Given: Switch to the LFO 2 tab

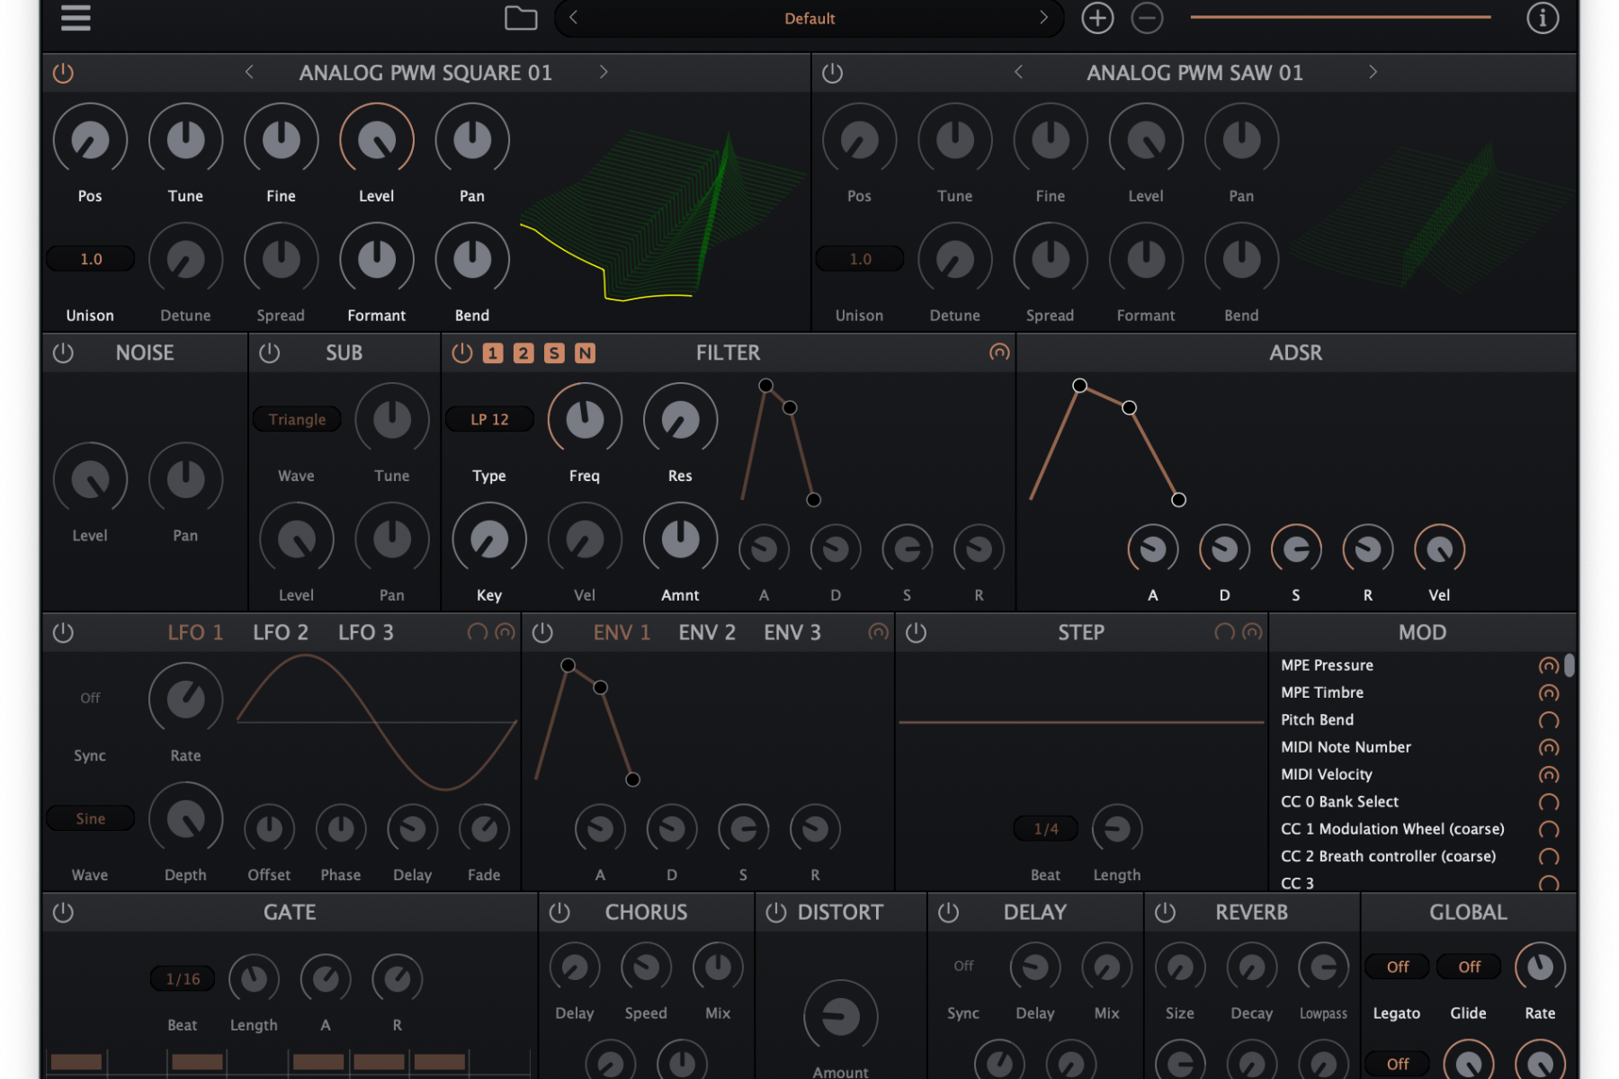Looking at the screenshot, I should click(281, 633).
